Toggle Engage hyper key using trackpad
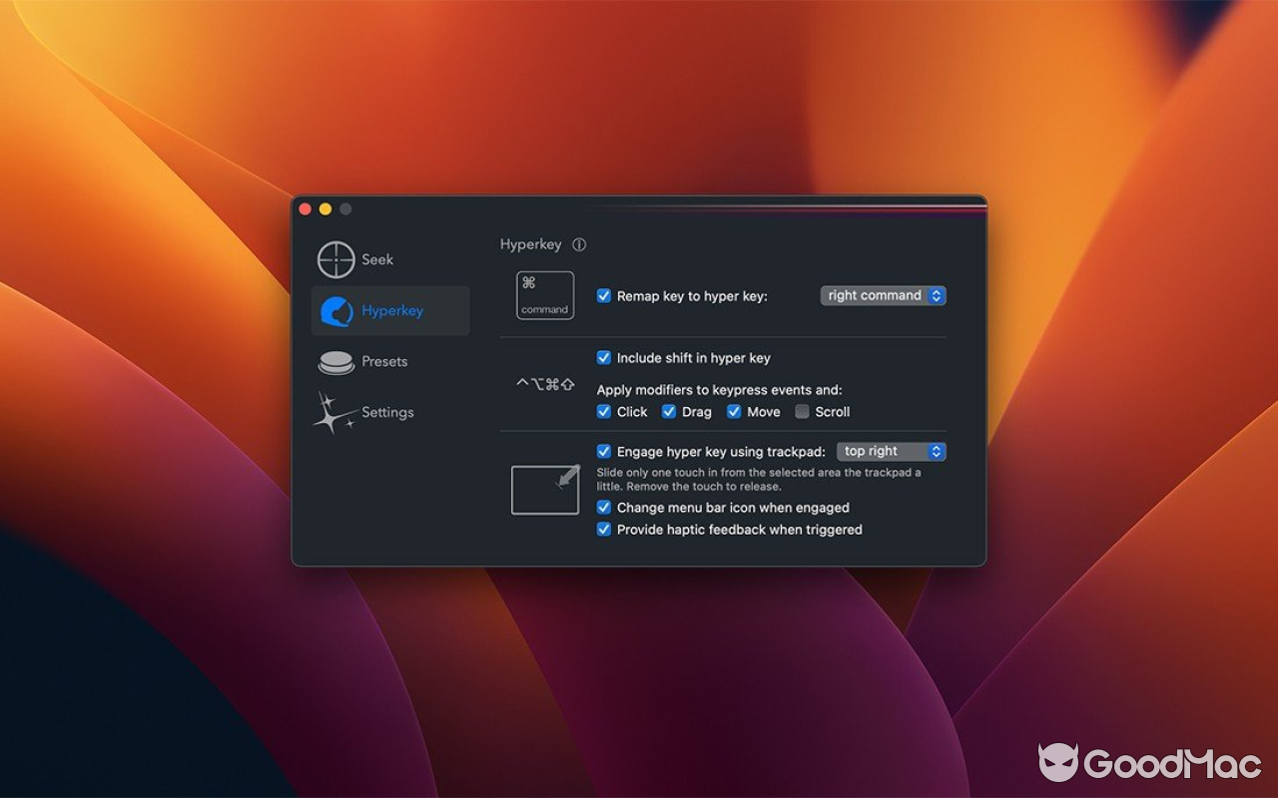1278x798 pixels. tap(603, 451)
